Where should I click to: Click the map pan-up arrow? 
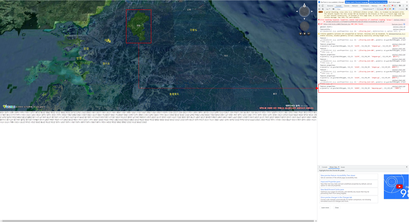304,4
